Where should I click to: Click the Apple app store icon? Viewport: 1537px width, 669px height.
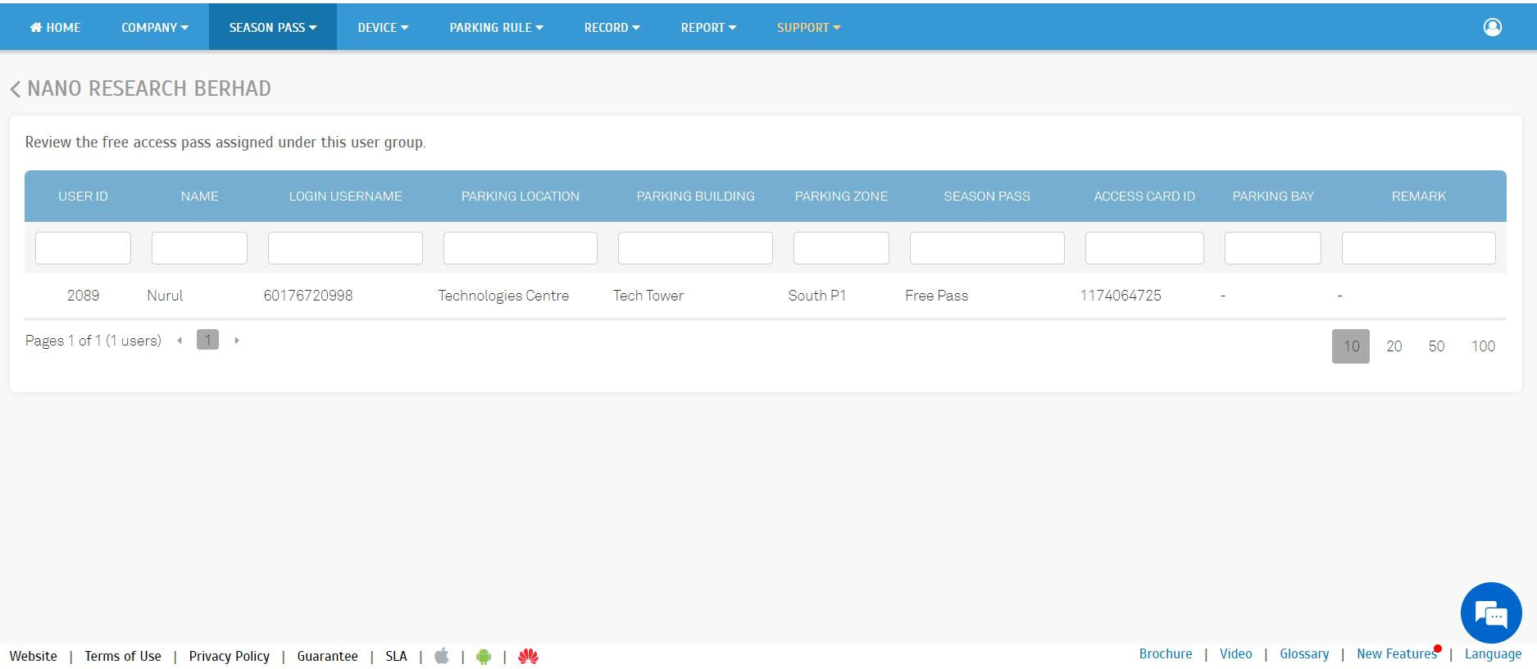(x=442, y=656)
